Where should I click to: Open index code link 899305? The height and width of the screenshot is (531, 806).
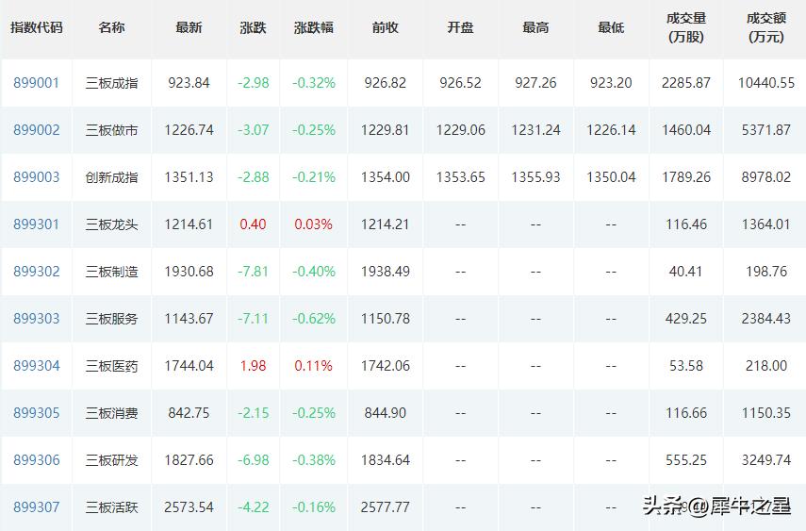point(36,413)
